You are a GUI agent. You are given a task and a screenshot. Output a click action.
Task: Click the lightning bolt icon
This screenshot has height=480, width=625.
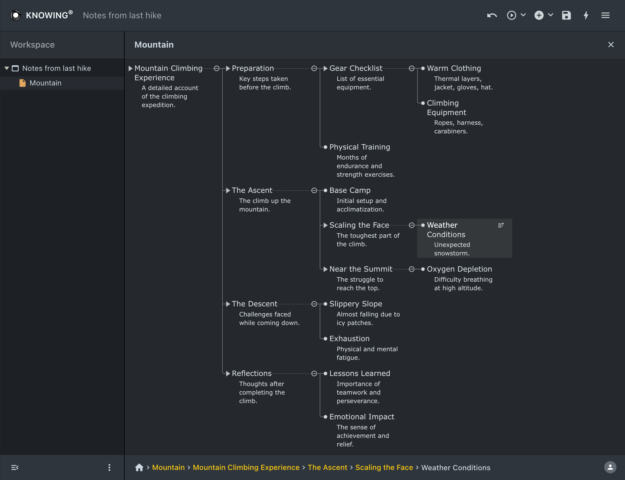click(x=586, y=15)
